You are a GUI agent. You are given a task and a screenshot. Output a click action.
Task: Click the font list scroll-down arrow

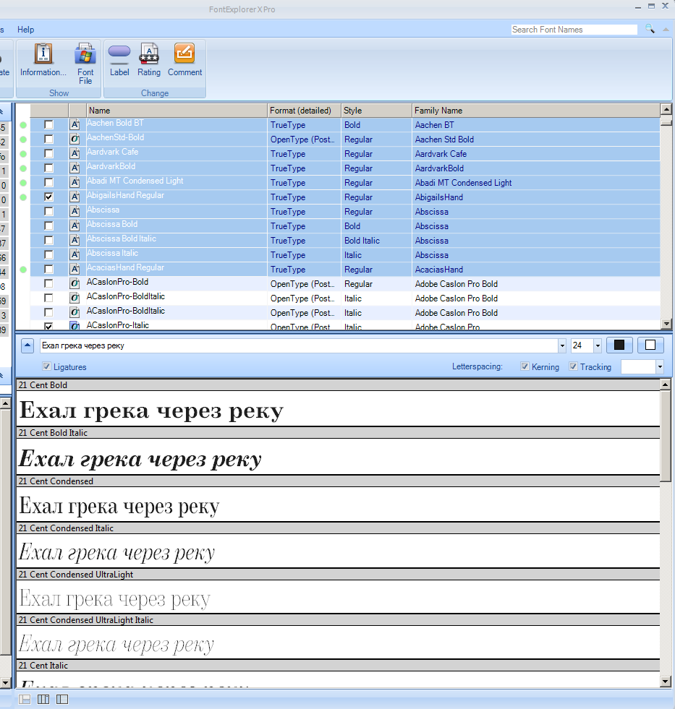[666, 323]
